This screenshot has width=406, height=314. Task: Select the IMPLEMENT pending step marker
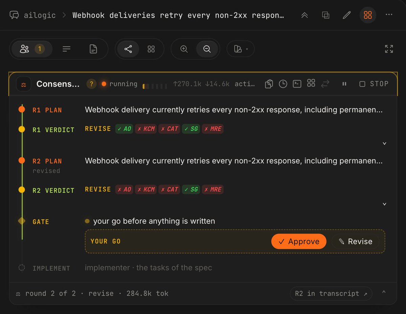click(22, 268)
